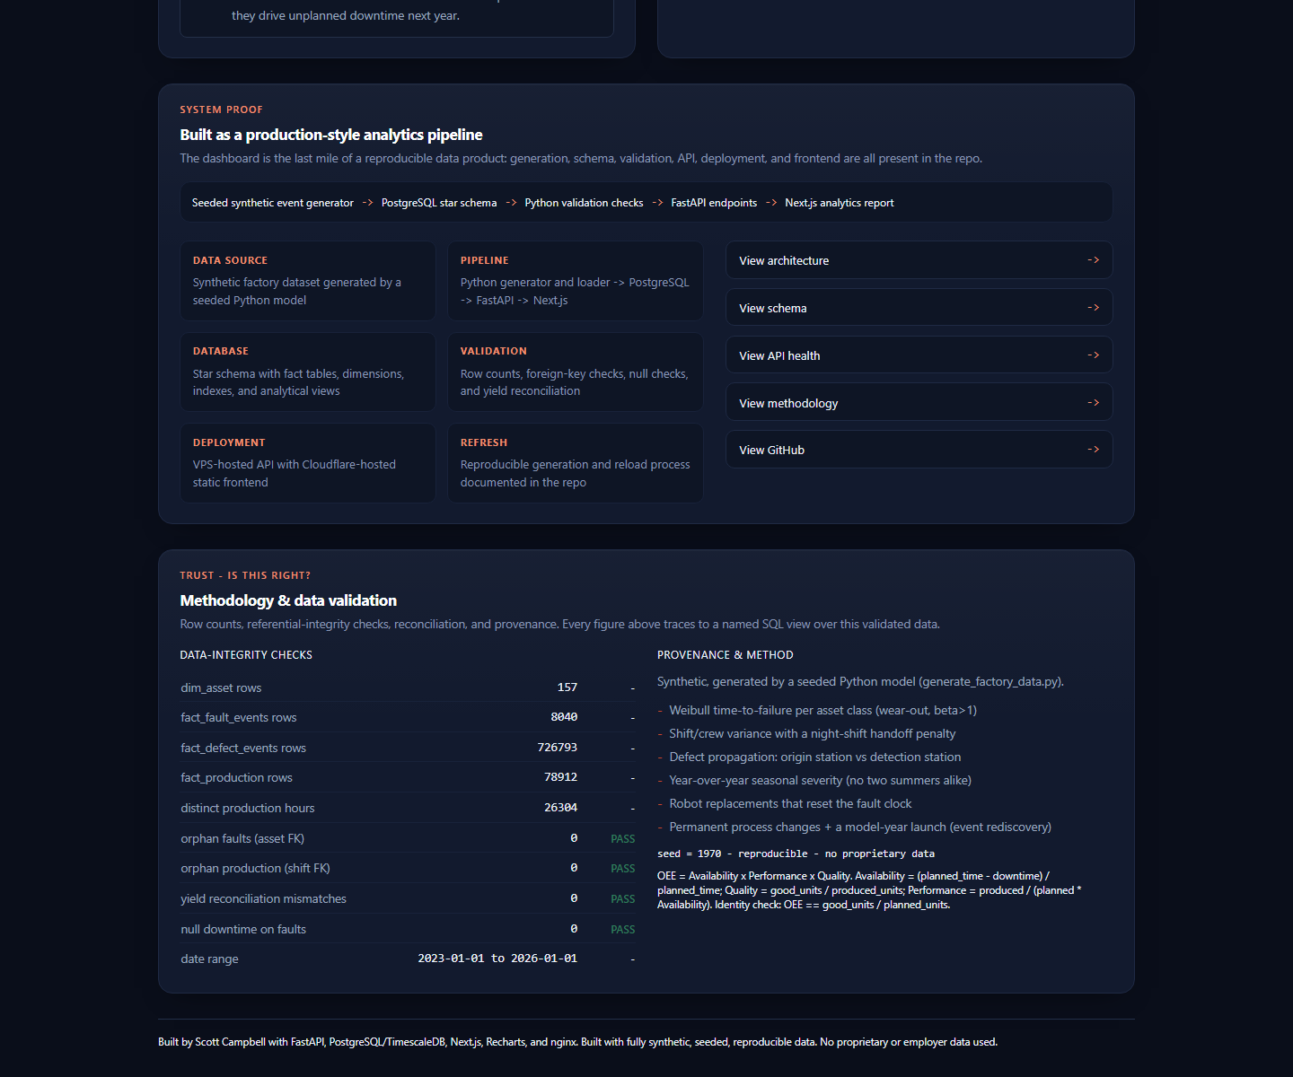Screen dimensions: 1293x1077
Task: Click the 'Defect propagation' bullet
Action: point(814,757)
